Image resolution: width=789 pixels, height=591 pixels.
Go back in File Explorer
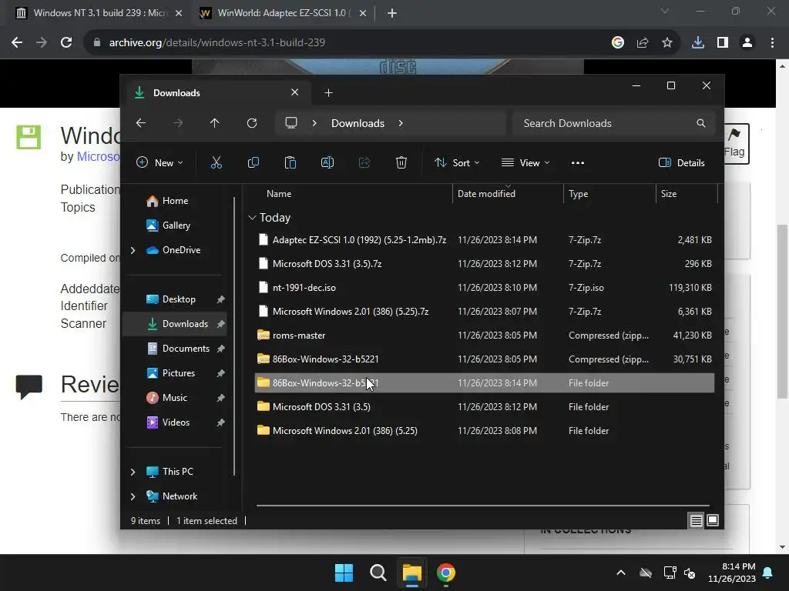141,123
